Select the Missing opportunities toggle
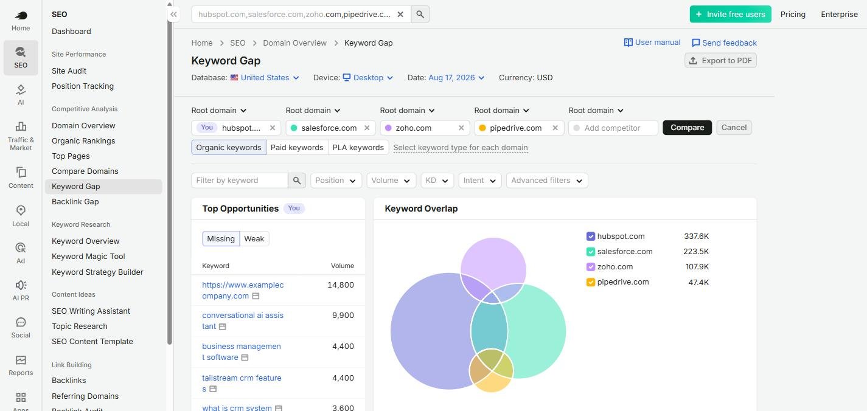Image resolution: width=867 pixels, height=411 pixels. click(x=221, y=239)
